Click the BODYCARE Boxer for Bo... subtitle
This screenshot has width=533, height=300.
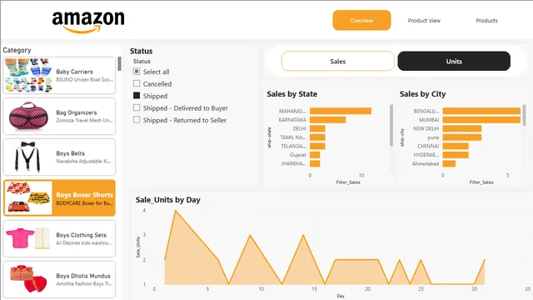(x=85, y=203)
